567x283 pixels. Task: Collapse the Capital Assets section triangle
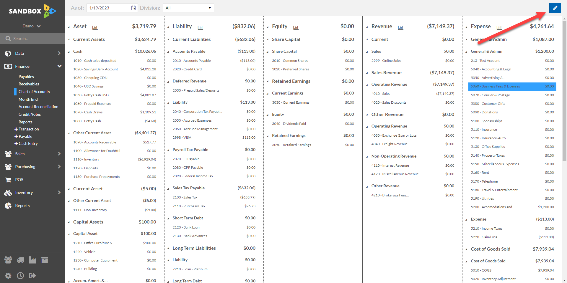point(69,222)
